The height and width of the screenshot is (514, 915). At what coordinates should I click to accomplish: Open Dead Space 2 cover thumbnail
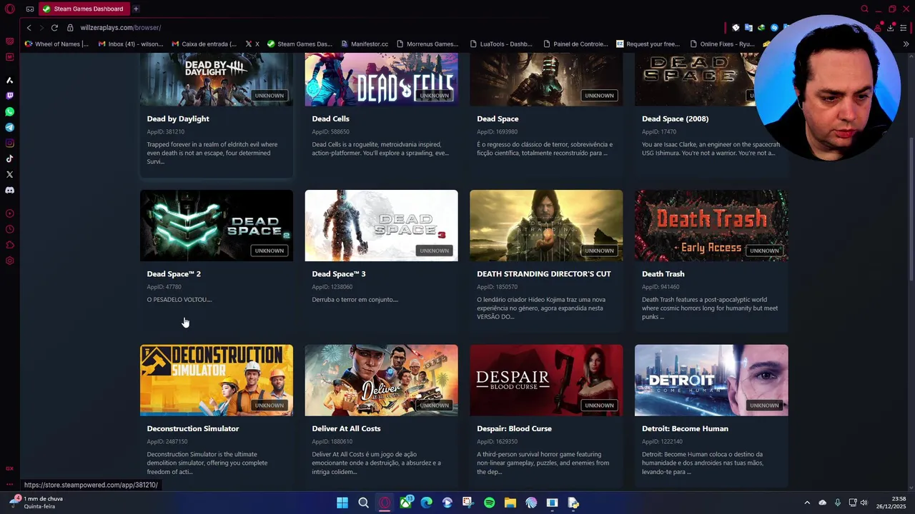pos(217,226)
